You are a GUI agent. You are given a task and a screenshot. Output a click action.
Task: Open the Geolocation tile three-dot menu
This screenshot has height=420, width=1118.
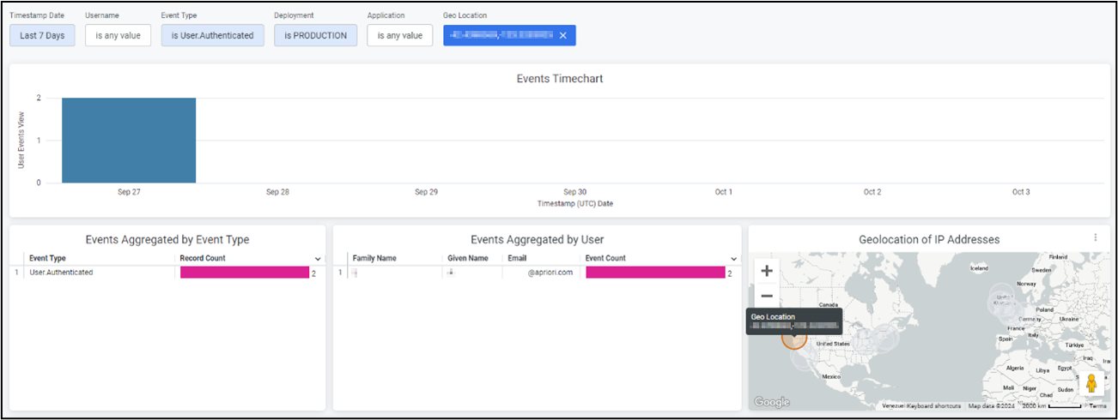(x=1095, y=238)
